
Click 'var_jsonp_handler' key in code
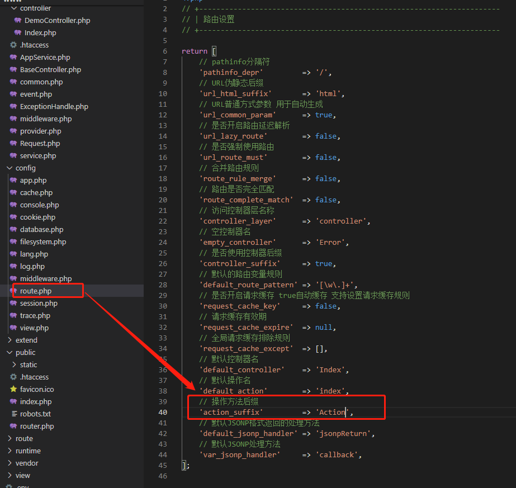240,454
